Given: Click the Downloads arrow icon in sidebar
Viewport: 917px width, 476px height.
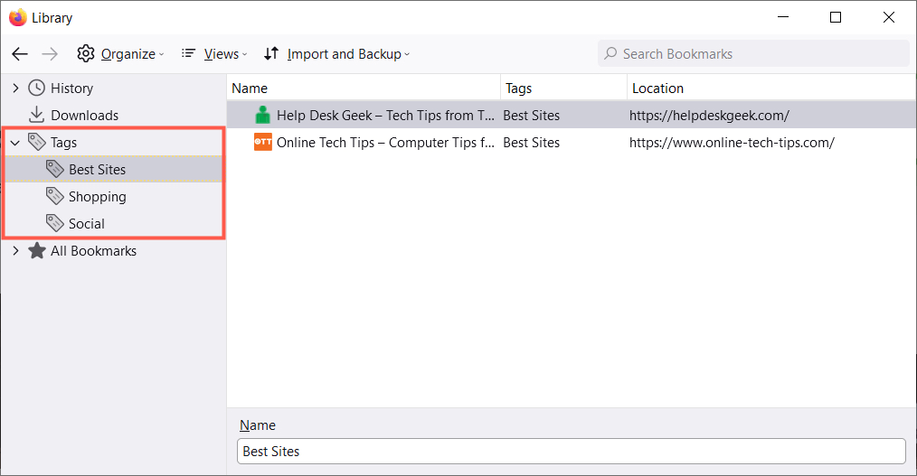Looking at the screenshot, I should click(36, 116).
